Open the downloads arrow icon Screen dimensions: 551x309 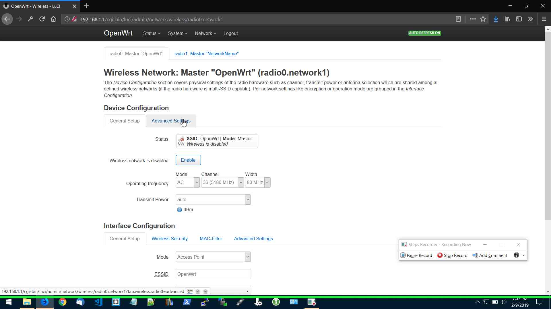[x=496, y=19]
